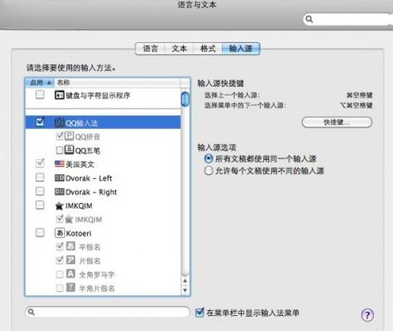Click the Kotoeri あ icon

point(59,233)
